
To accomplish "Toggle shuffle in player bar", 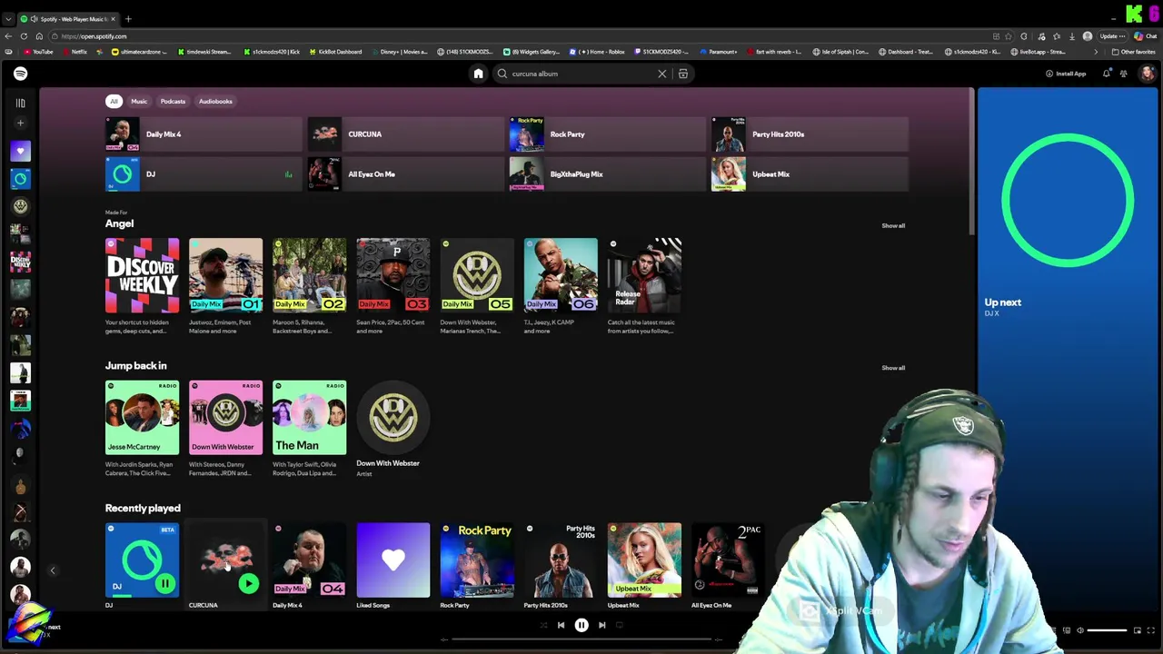I will tap(543, 625).
